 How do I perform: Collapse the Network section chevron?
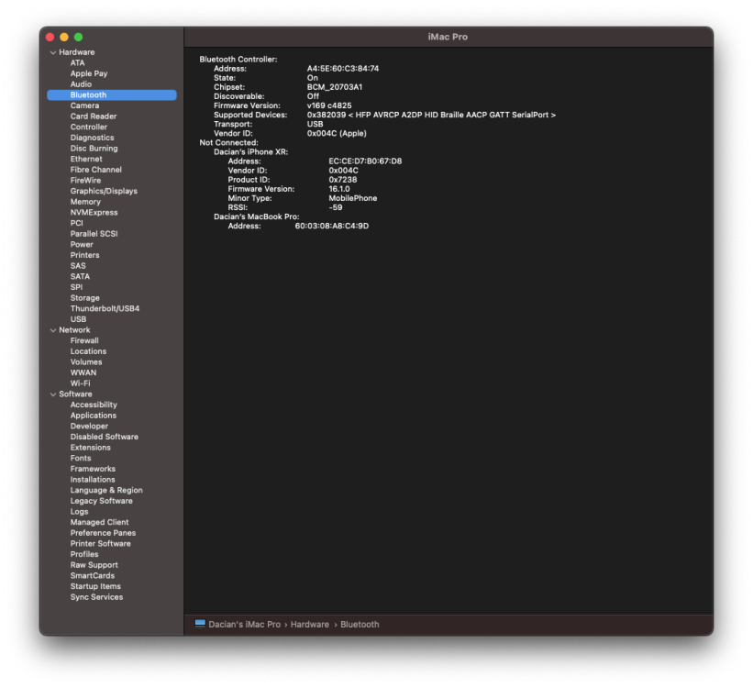pyautogui.click(x=53, y=330)
